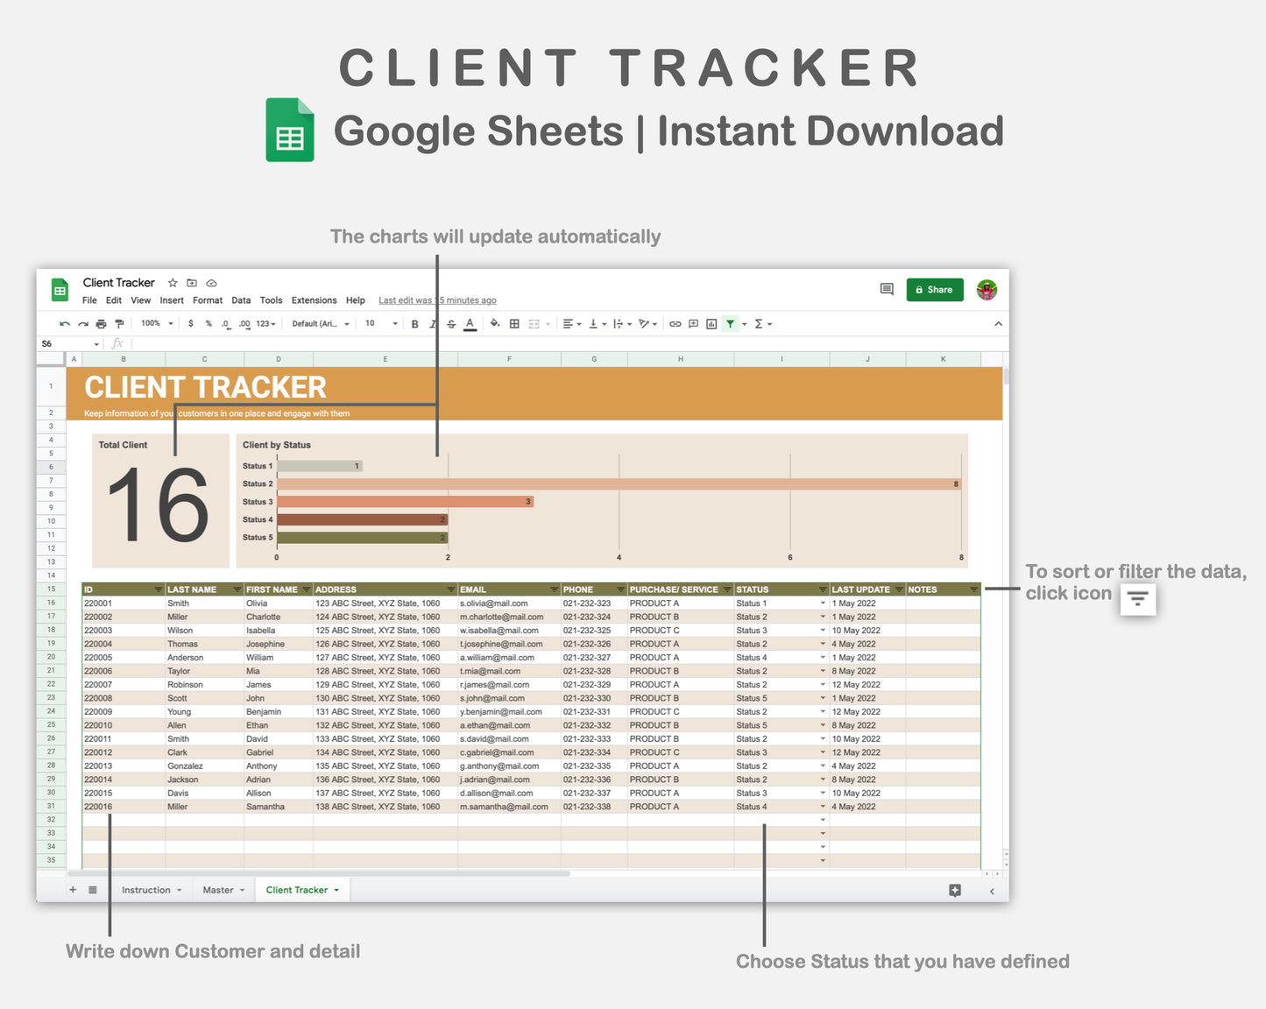Select the paint format tool
The image size is (1266, 1009).
point(120,323)
